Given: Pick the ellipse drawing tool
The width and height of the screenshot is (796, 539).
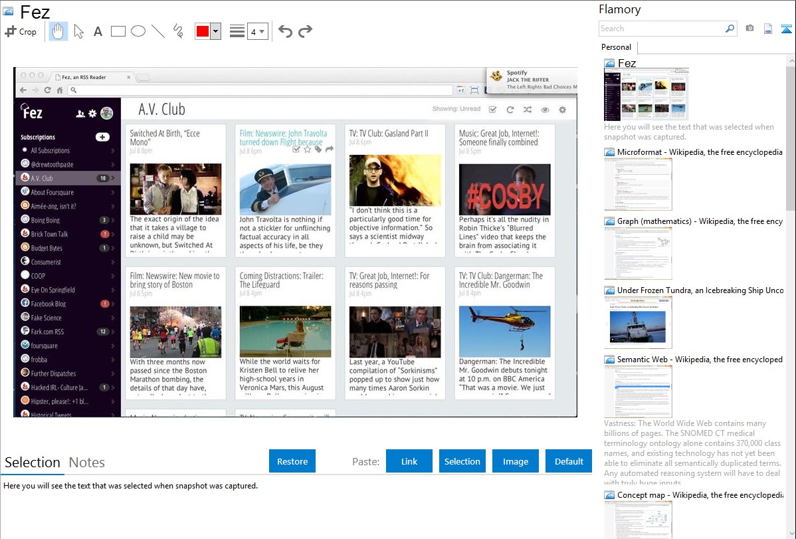Looking at the screenshot, I should coord(138,31).
